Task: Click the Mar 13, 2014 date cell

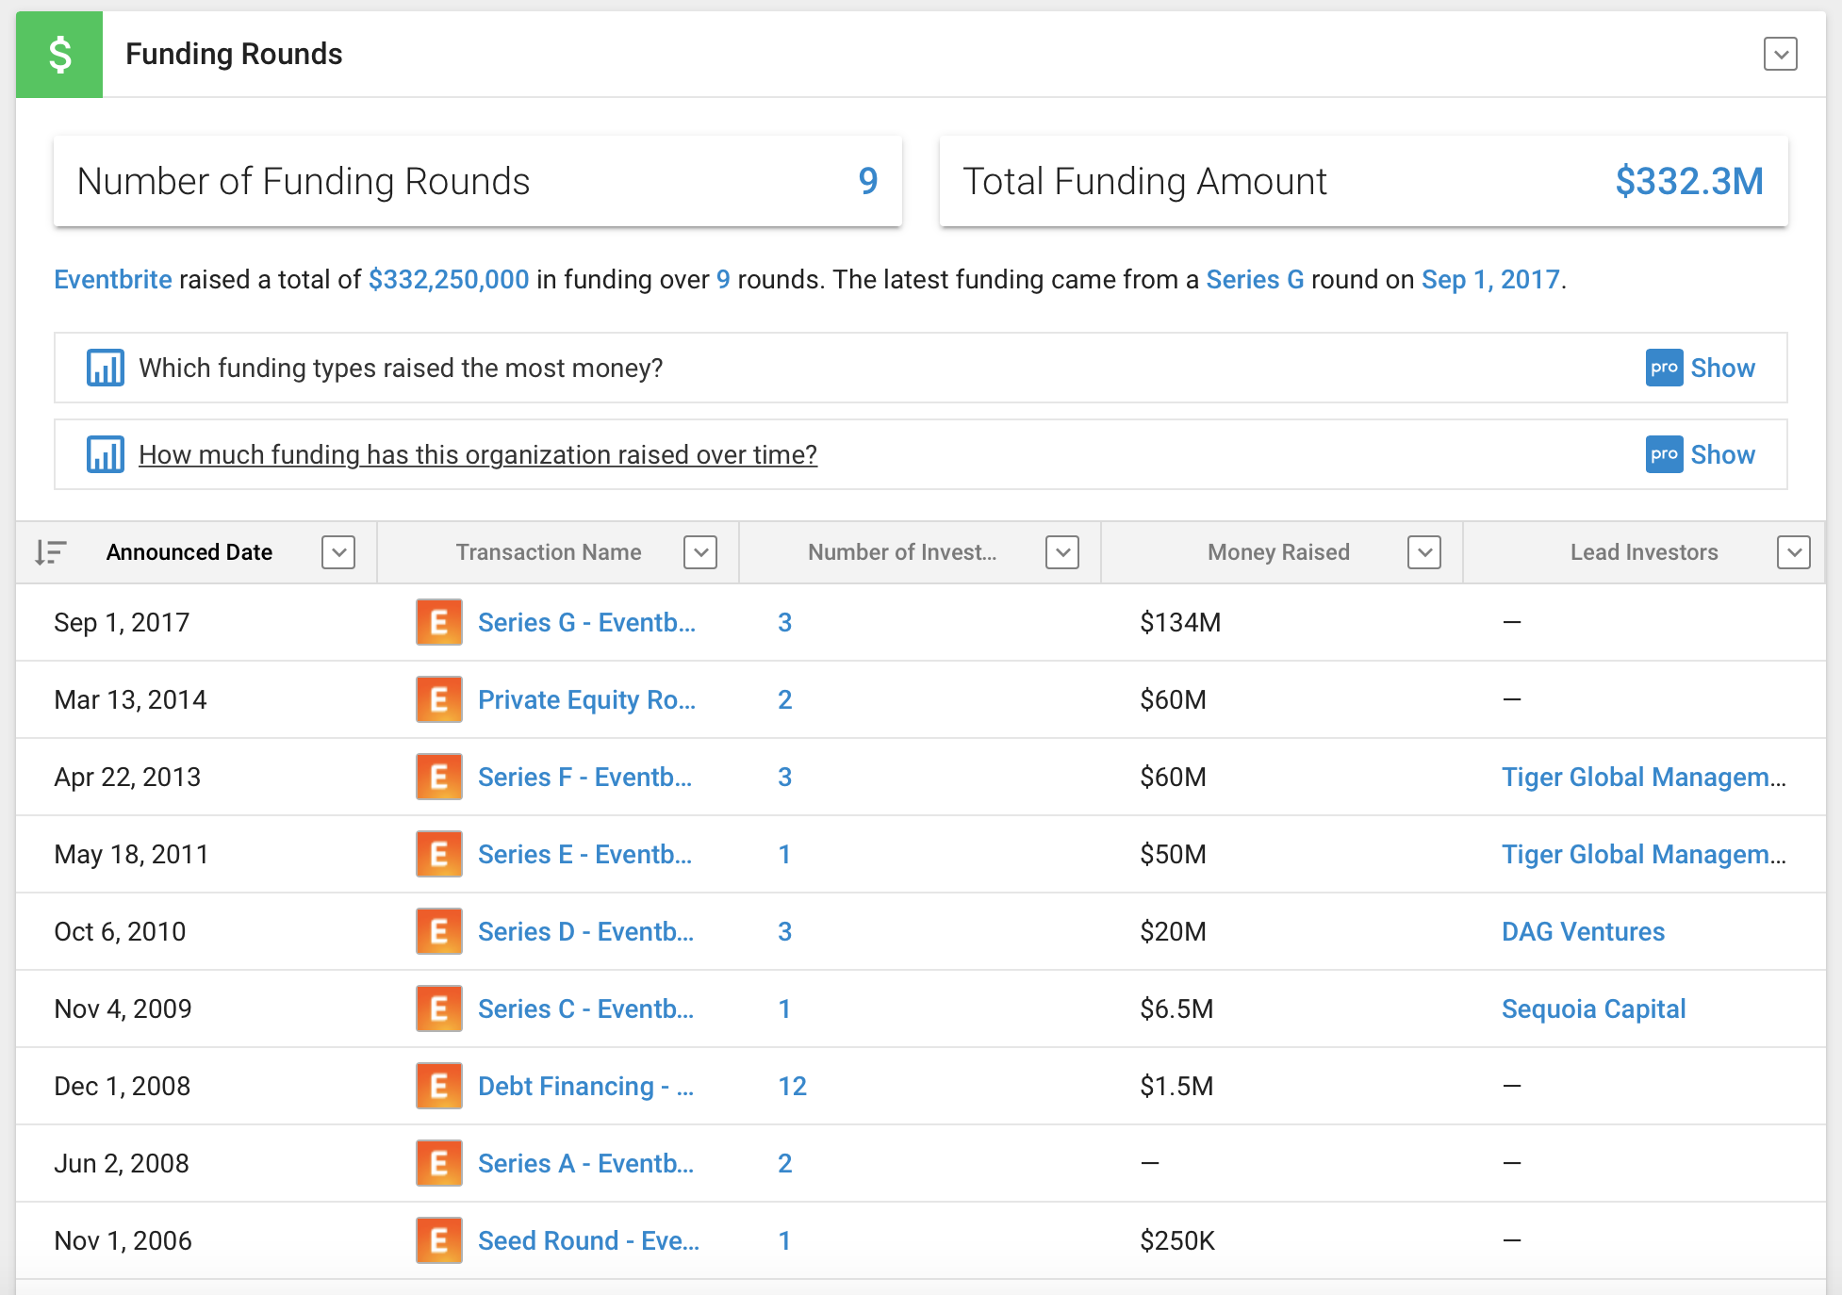Action: pyautogui.click(x=130, y=699)
